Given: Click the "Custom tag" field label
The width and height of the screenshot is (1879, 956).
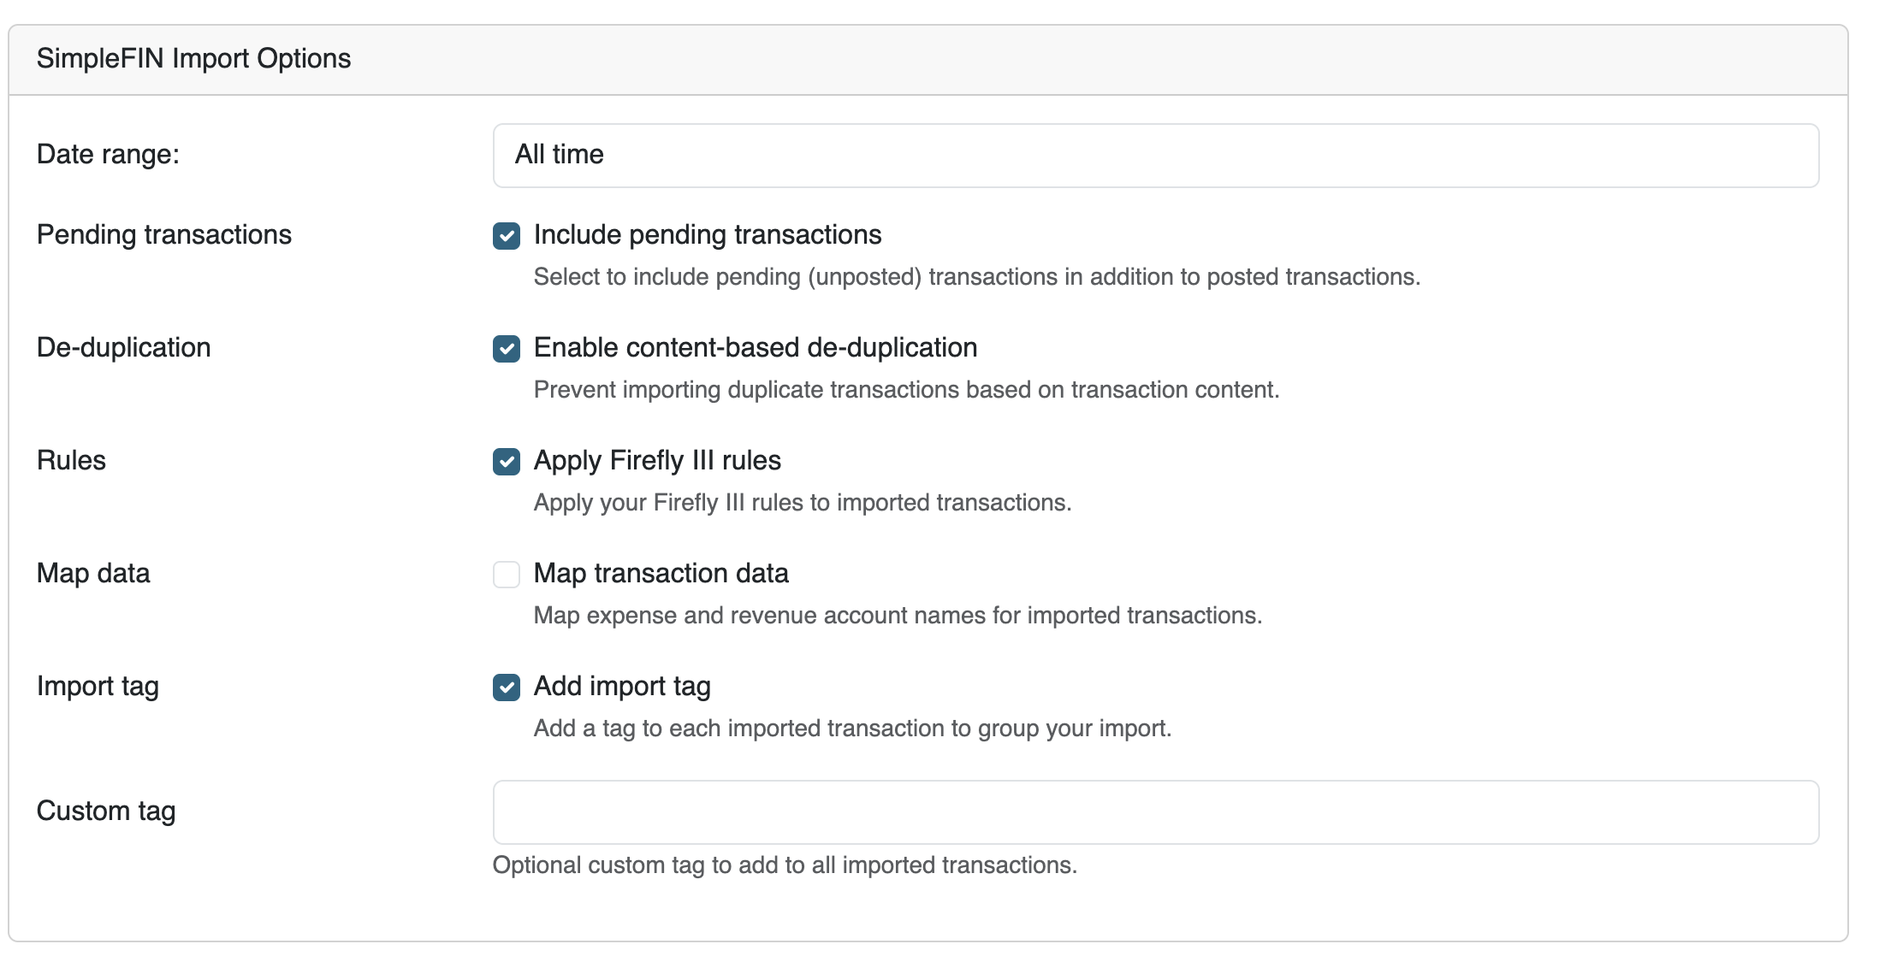Looking at the screenshot, I should [106, 811].
